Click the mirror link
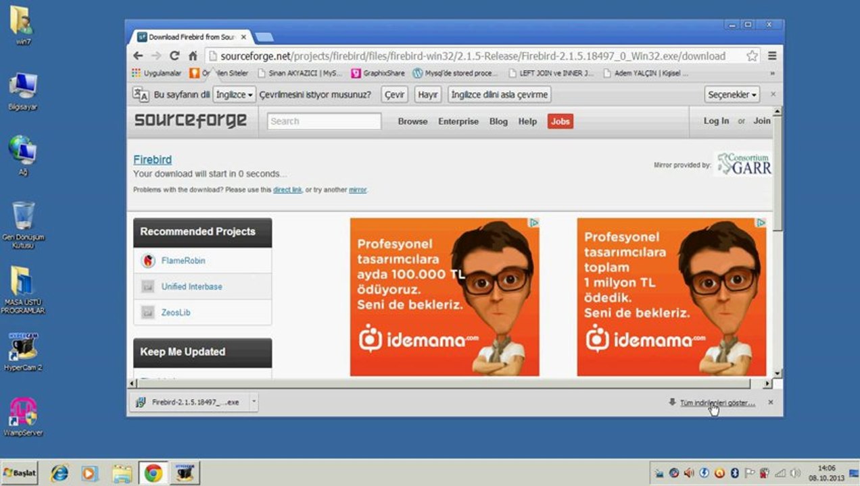 click(x=358, y=190)
